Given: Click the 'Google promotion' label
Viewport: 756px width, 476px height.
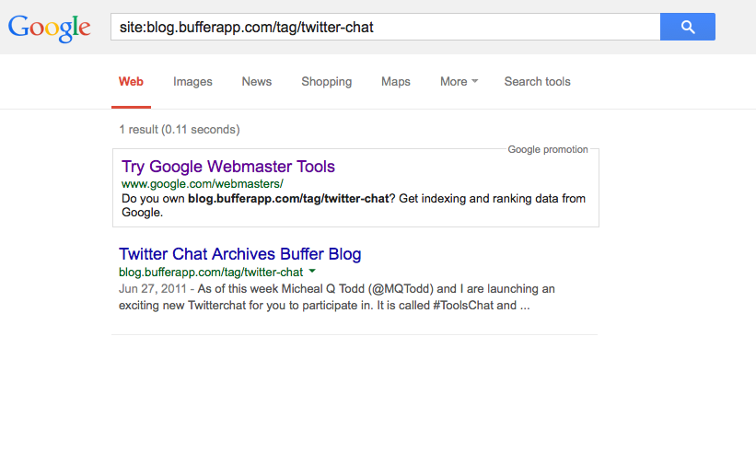Looking at the screenshot, I should coord(548,149).
